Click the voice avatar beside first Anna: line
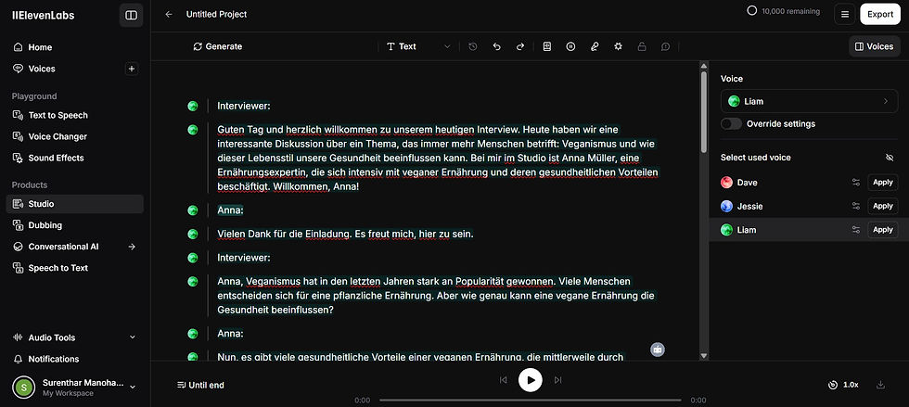909x407 pixels. [x=193, y=210]
